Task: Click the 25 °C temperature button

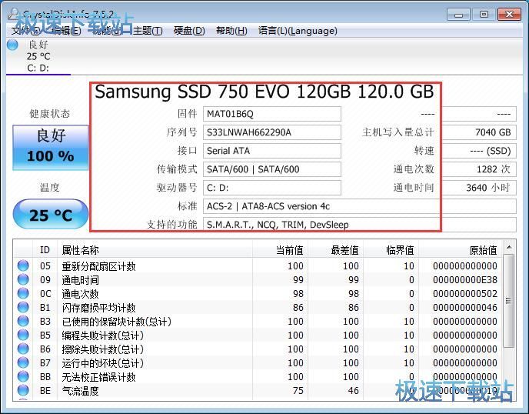Action: point(51,215)
